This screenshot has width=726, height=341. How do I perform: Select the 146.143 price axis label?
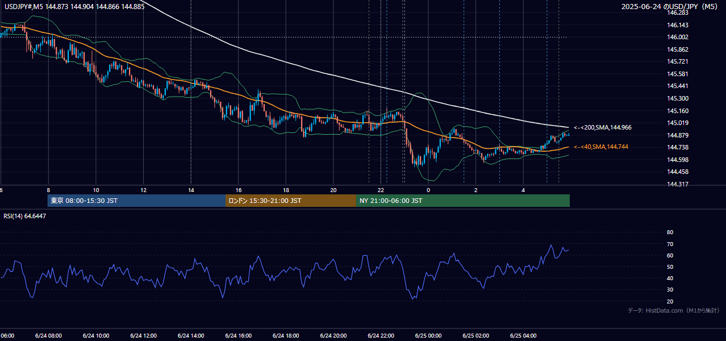[678, 25]
